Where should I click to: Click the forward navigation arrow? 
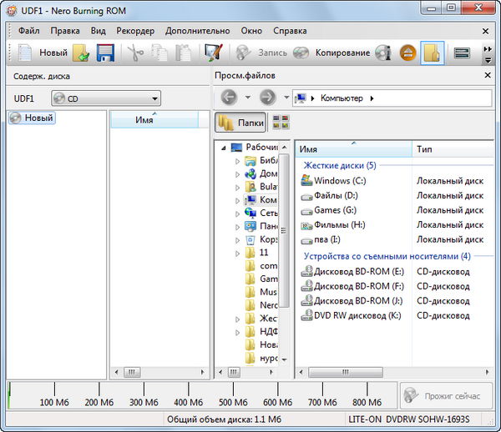point(267,98)
